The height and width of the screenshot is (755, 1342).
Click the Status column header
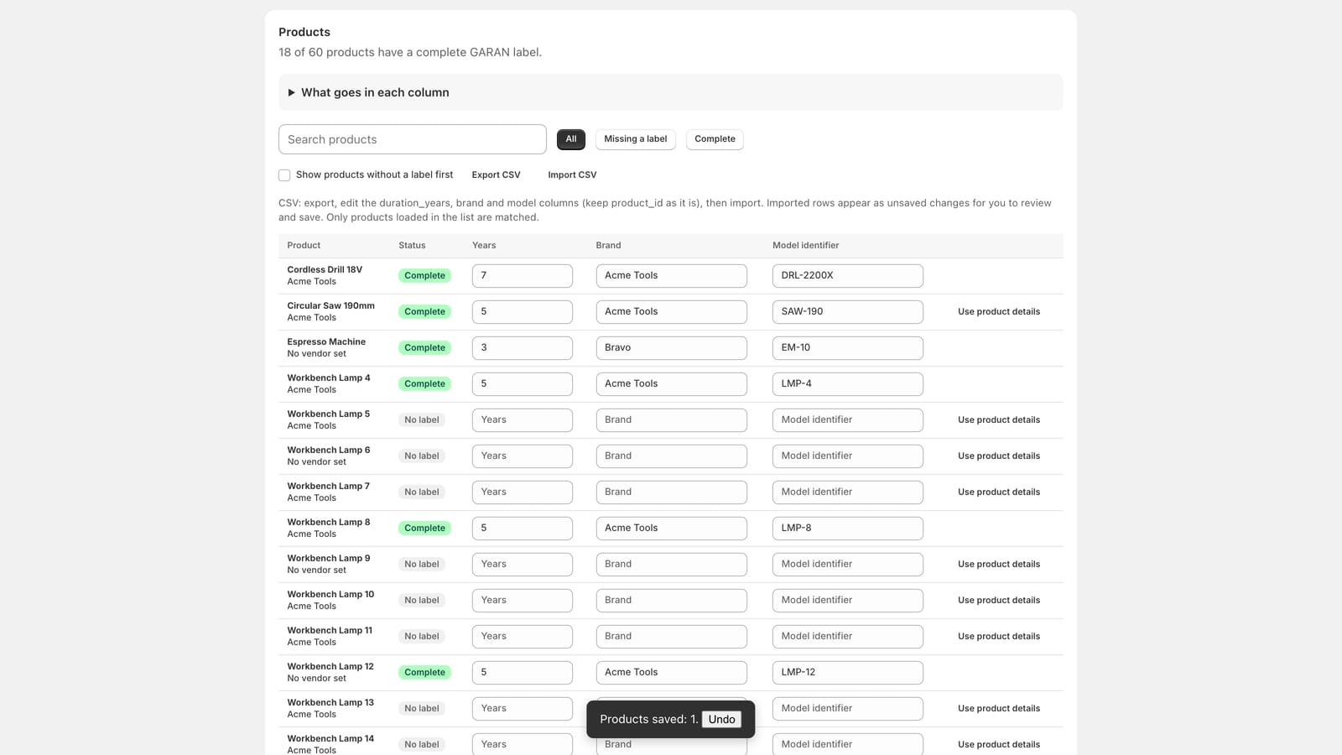pos(412,246)
